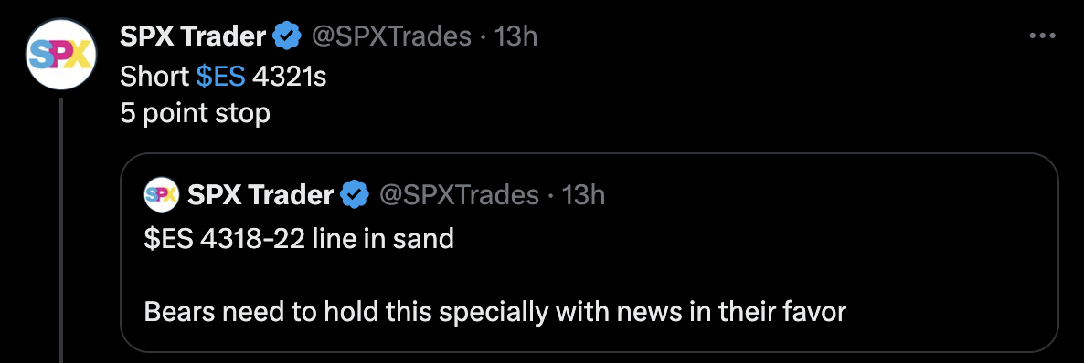Click the vertical thread connector line below the avatar
The width and height of the screenshot is (1084, 363).
(61, 230)
